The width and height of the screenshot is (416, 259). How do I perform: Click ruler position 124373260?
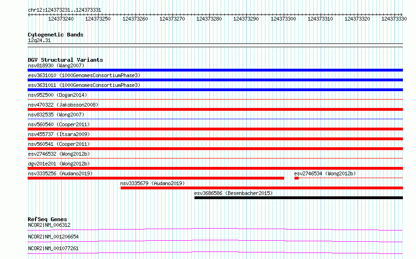(135, 19)
